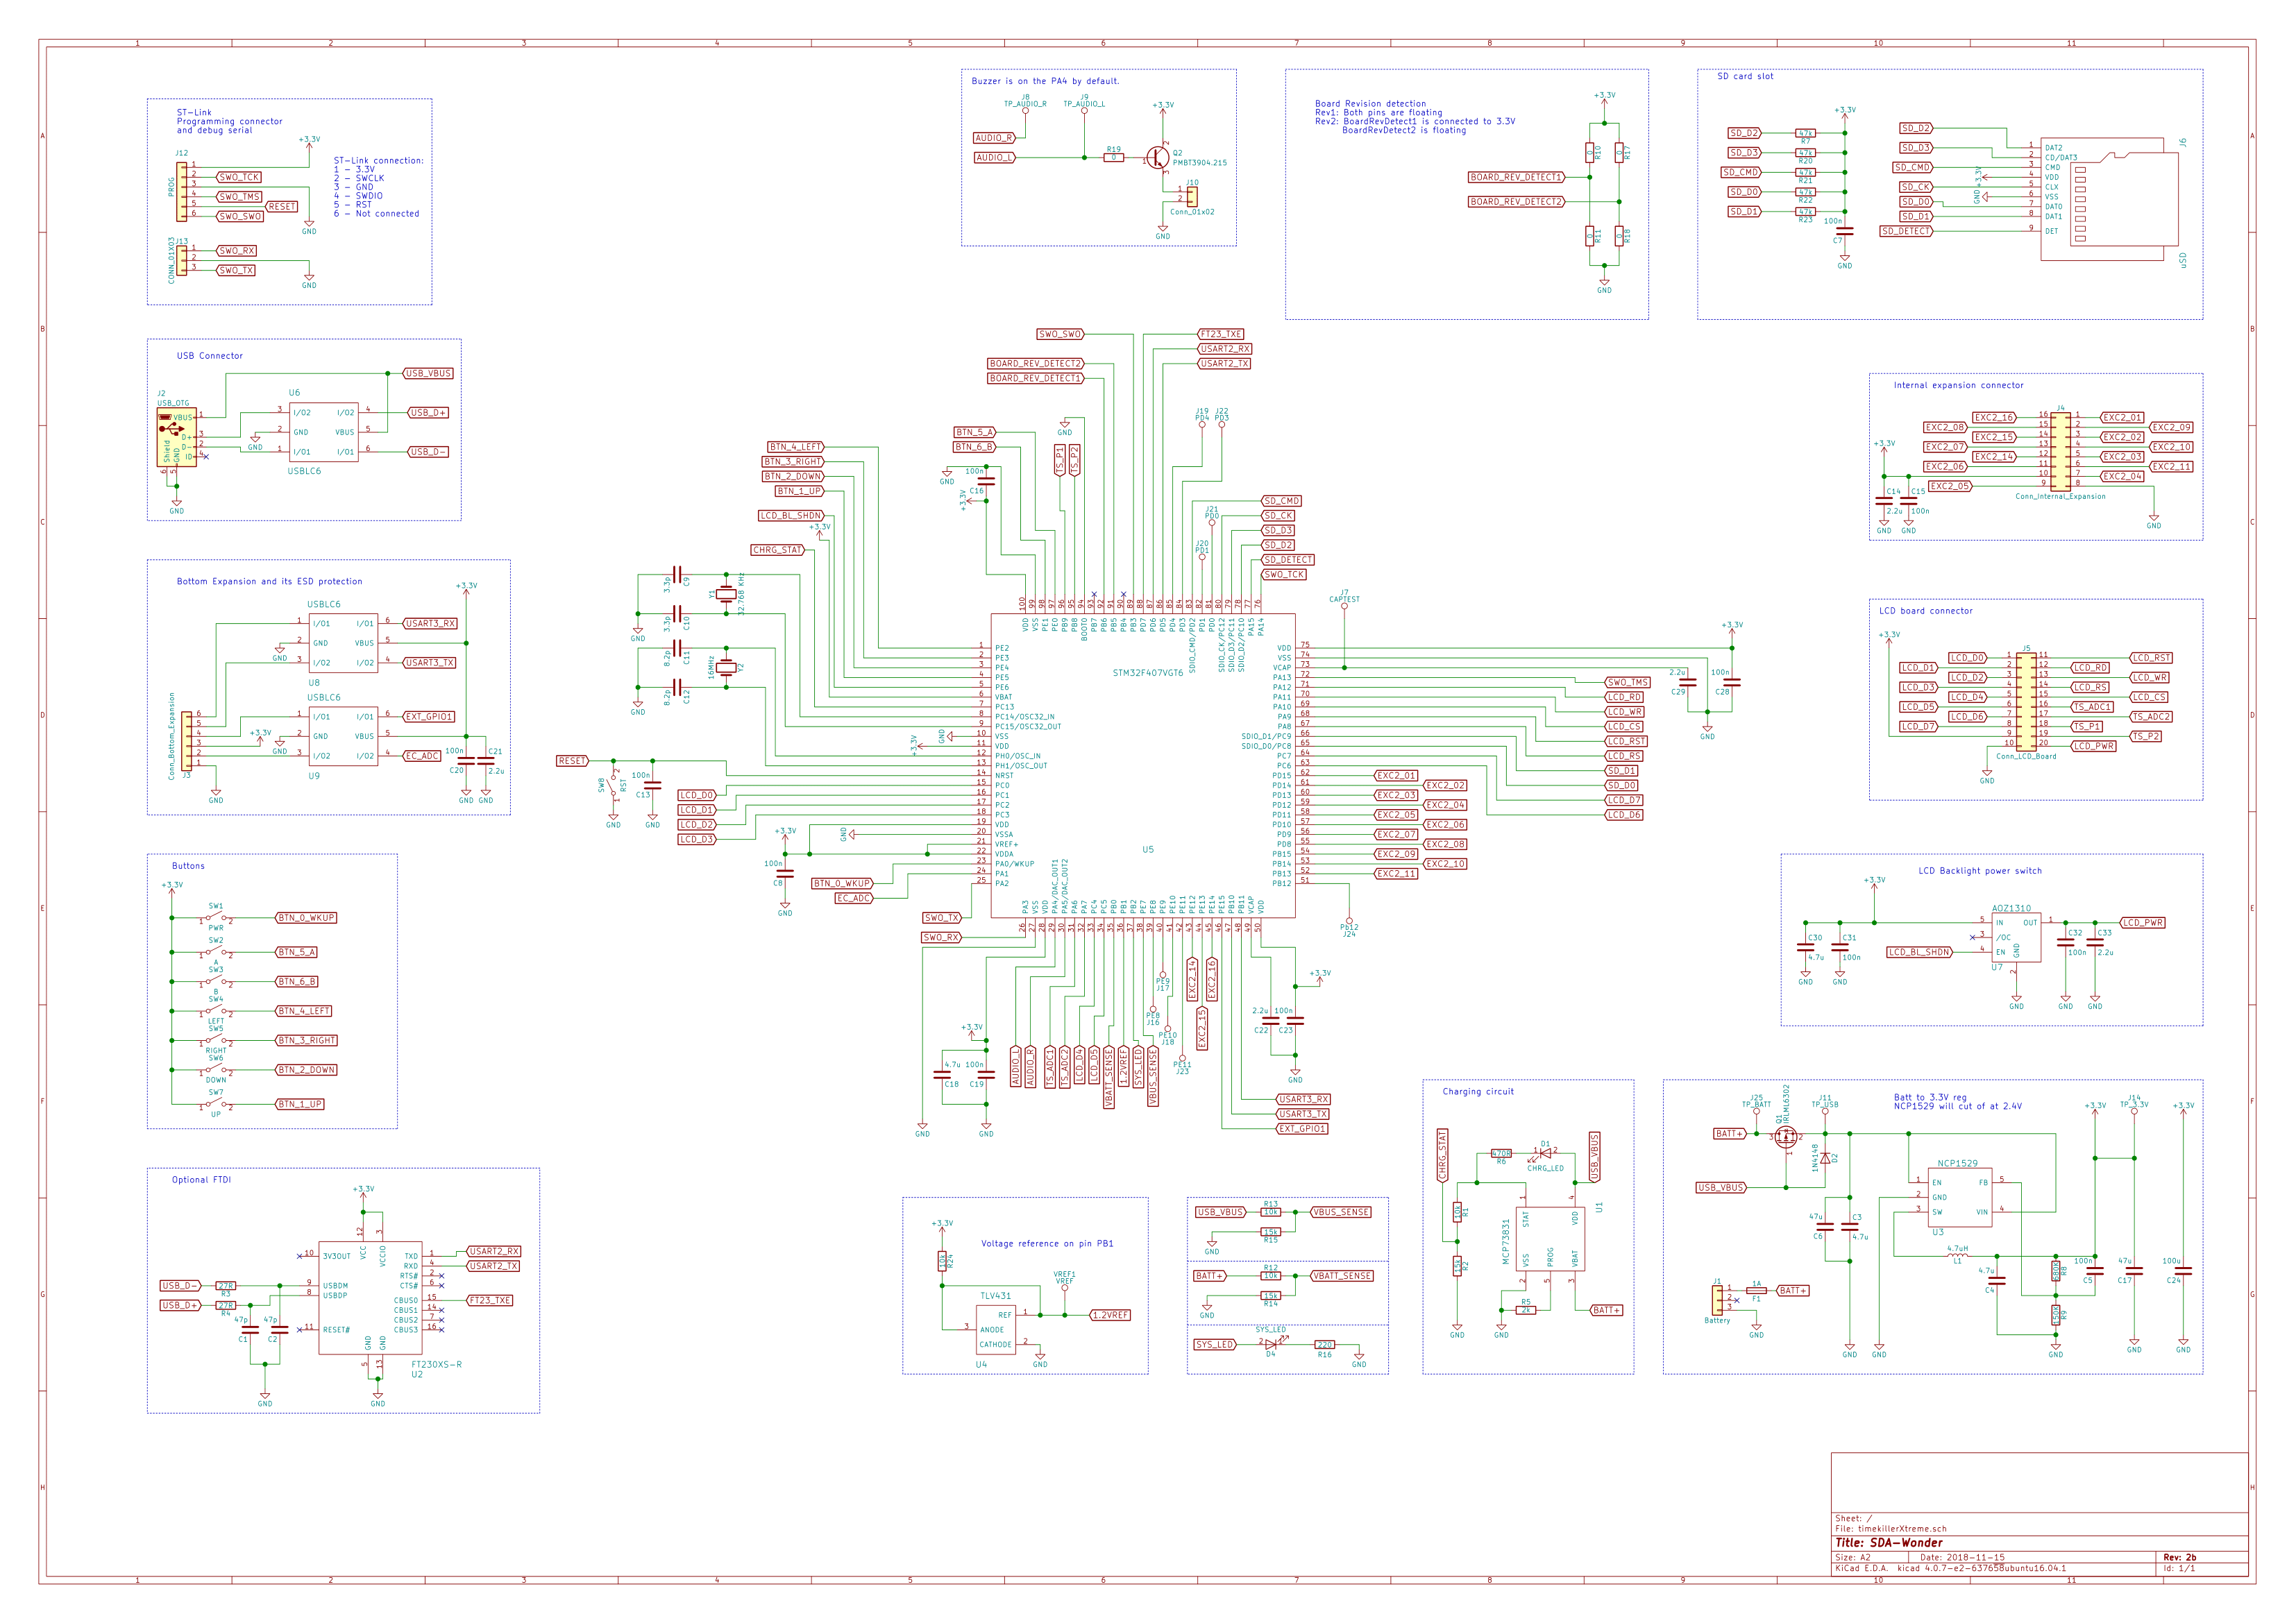Click the CHRG_STAT label left of the MCU

point(778,550)
